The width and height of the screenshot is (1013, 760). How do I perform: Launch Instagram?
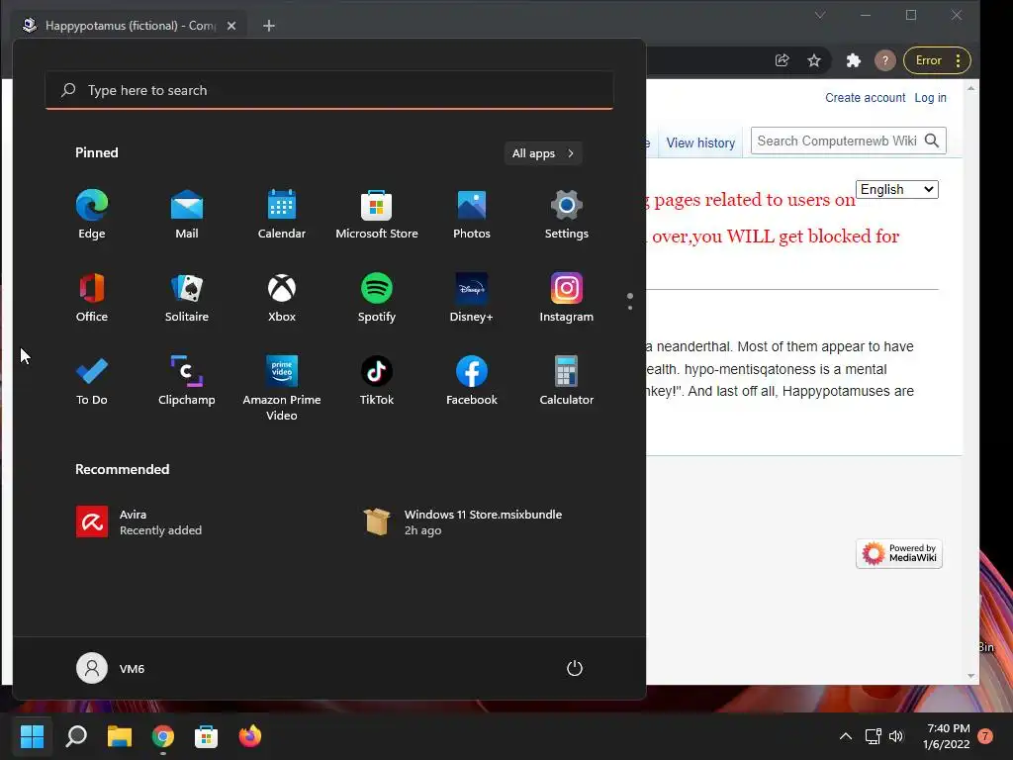click(x=567, y=297)
